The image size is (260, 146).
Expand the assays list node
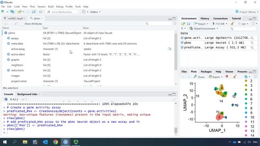[9, 38]
